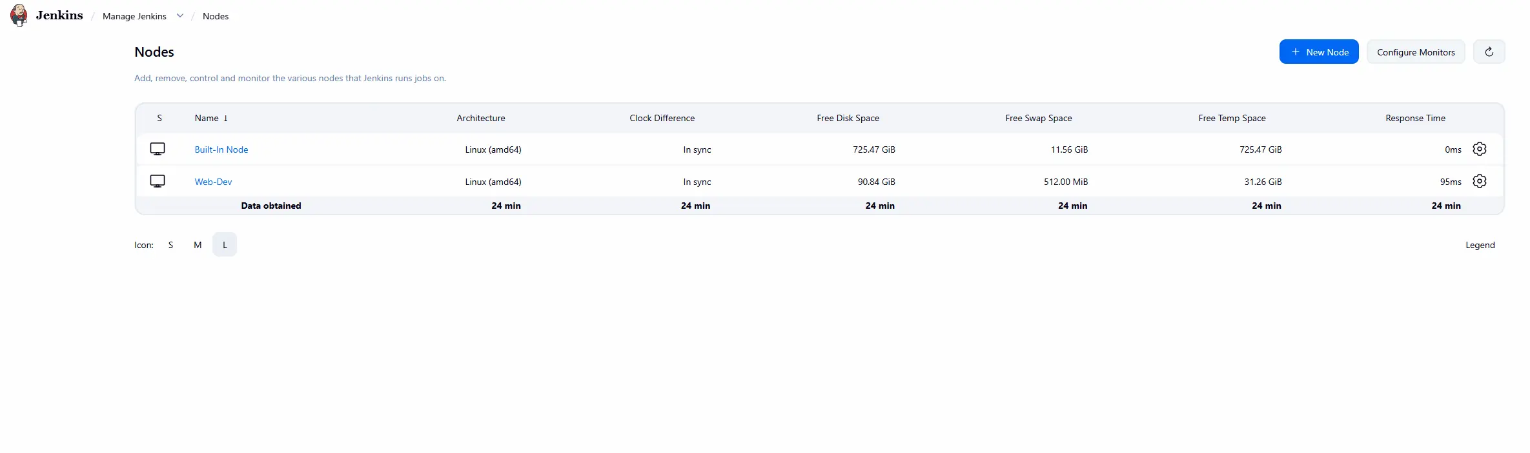The image size is (1530, 453).
Task: Click the 0ms response time value
Action: pos(1453,149)
